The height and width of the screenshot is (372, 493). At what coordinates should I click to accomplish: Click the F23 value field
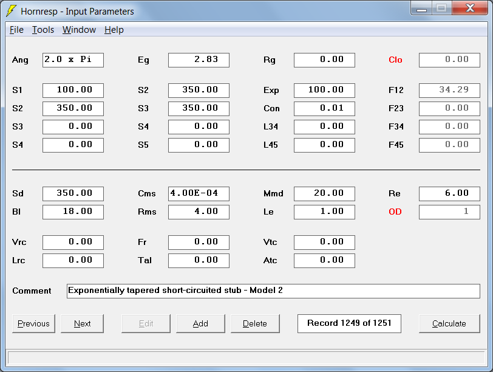(449, 109)
